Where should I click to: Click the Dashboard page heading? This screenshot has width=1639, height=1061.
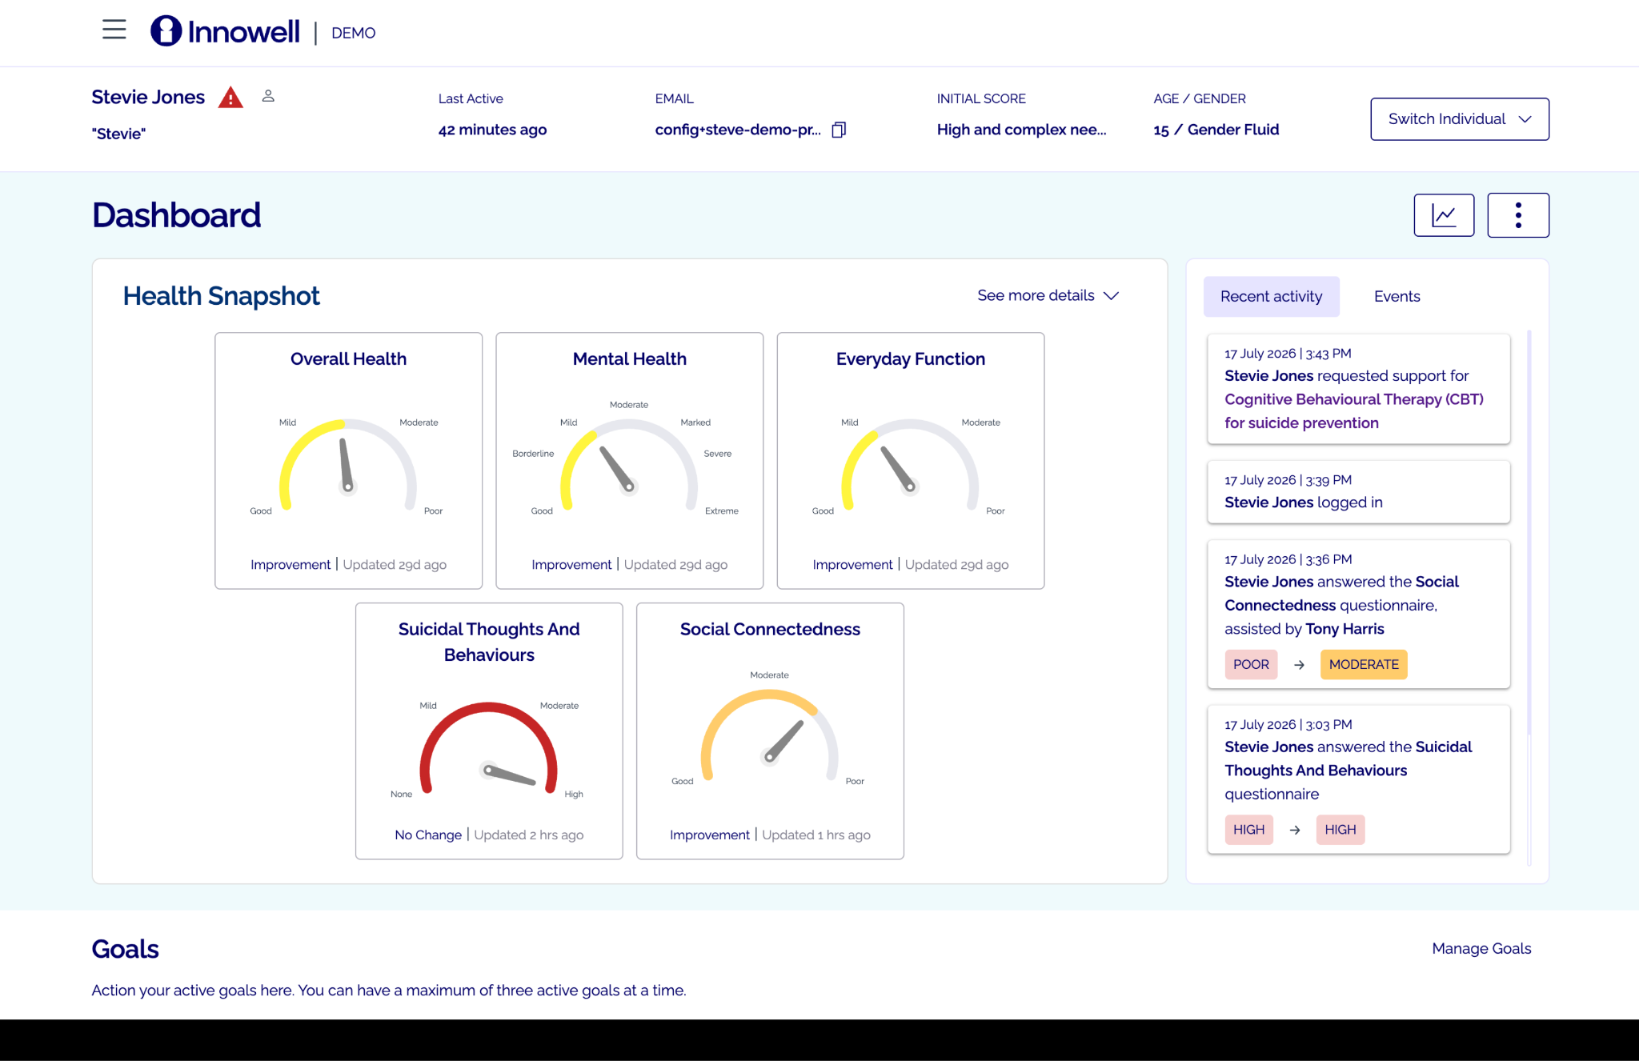point(176,215)
